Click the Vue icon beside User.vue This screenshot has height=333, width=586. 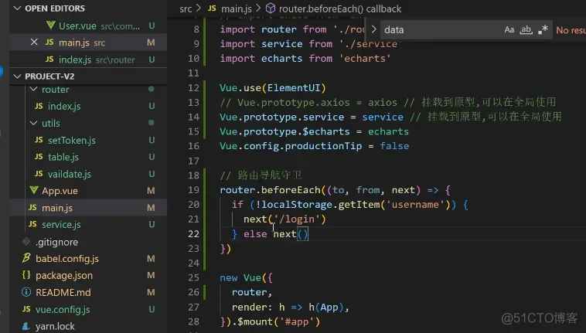[50, 25]
